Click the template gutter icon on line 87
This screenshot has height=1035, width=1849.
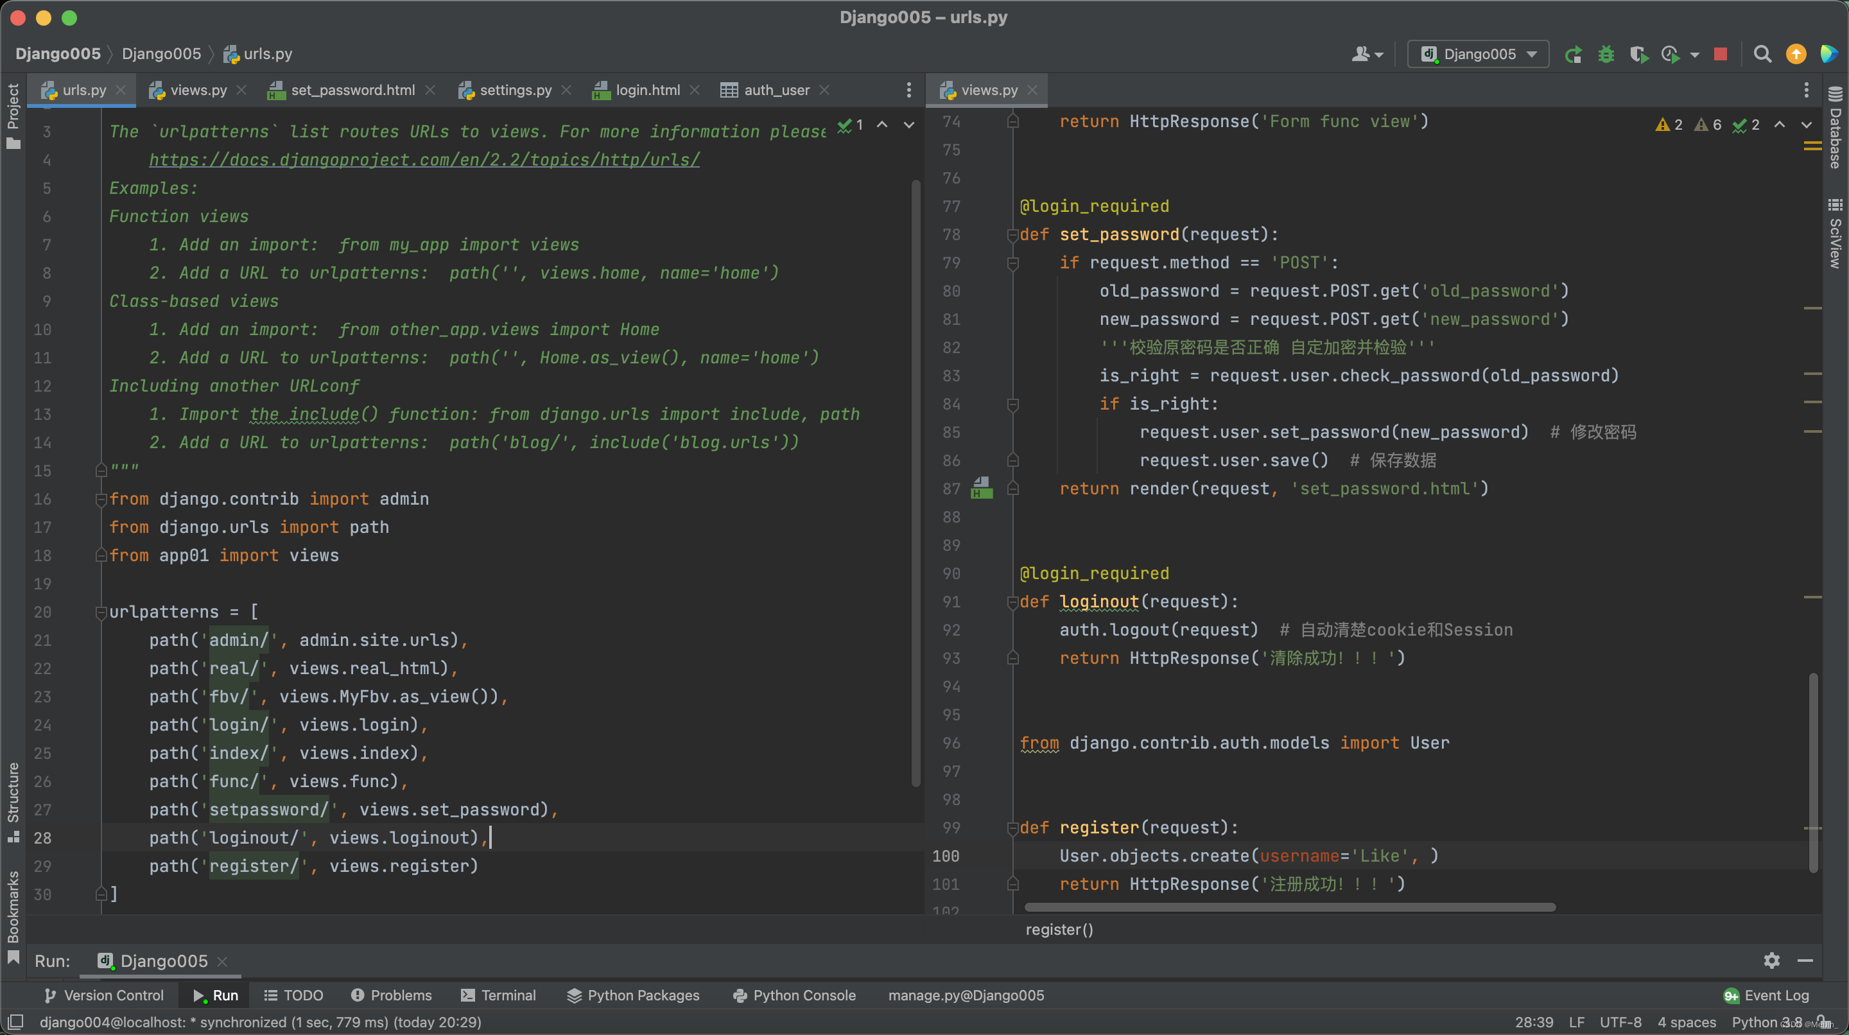(x=981, y=488)
